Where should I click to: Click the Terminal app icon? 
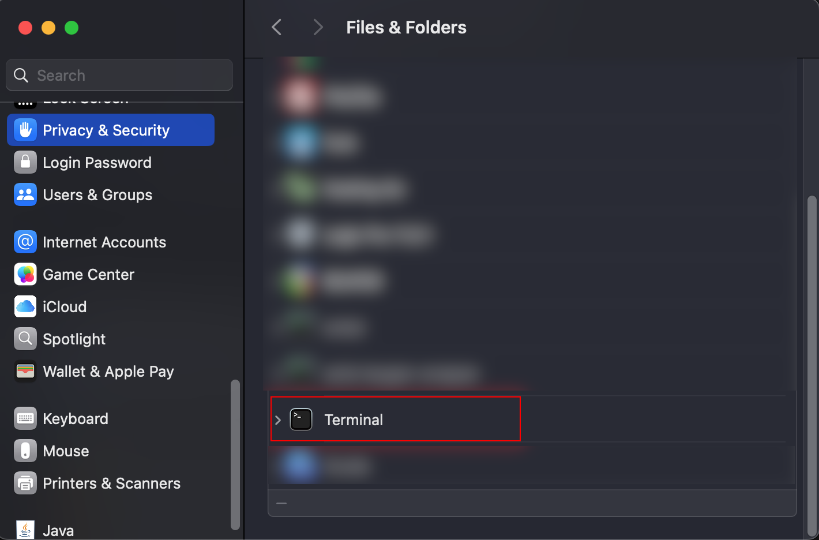(301, 419)
